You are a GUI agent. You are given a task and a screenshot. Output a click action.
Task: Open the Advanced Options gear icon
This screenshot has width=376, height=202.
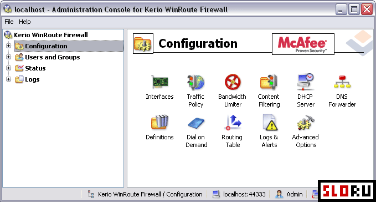coord(306,123)
